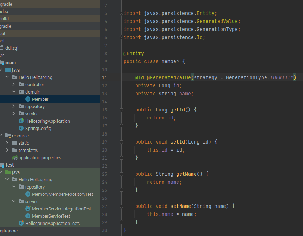Fold the setName method at line 27
Viewport: 303px width, 236px height.
(121, 206)
